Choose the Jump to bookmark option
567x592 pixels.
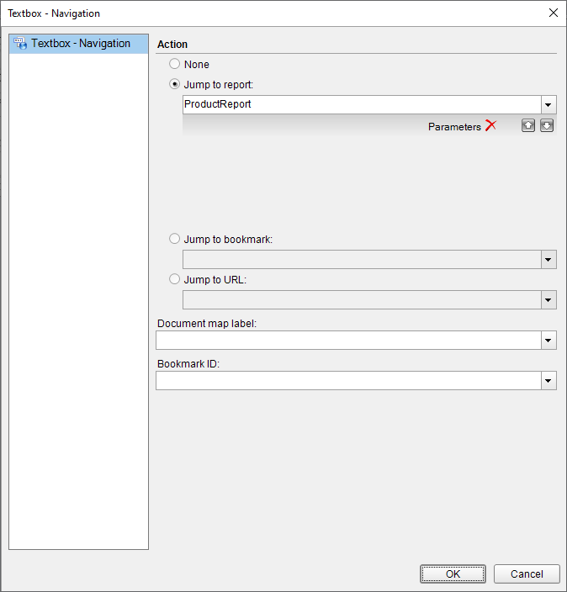click(x=174, y=239)
